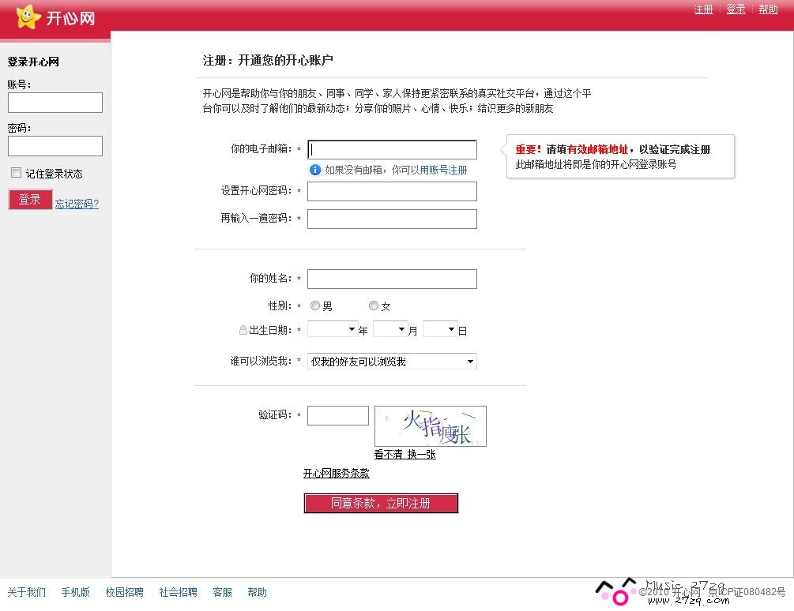Click the 忘记密码? link

pyautogui.click(x=77, y=204)
